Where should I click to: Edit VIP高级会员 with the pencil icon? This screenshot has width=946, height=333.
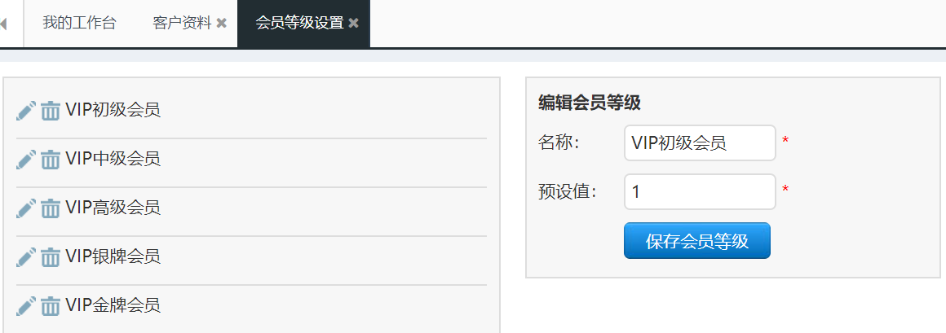26,208
